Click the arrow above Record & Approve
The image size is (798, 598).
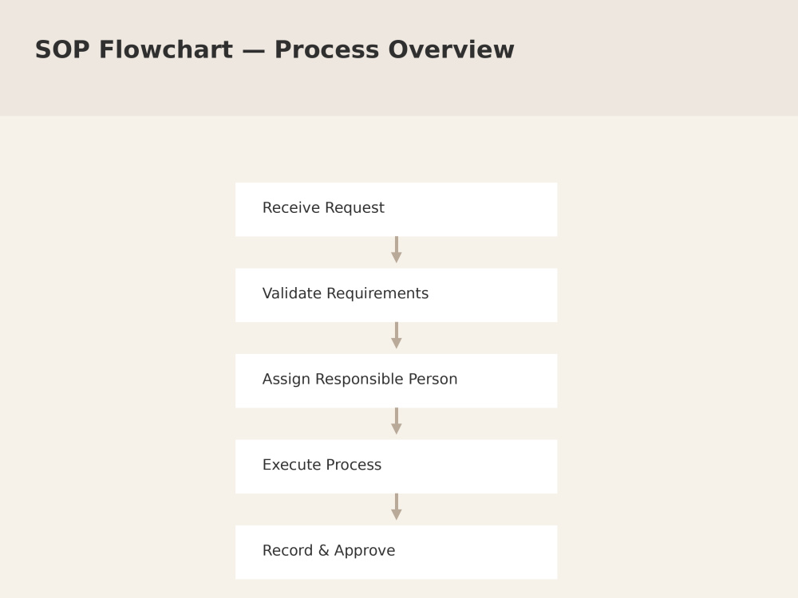tap(397, 506)
